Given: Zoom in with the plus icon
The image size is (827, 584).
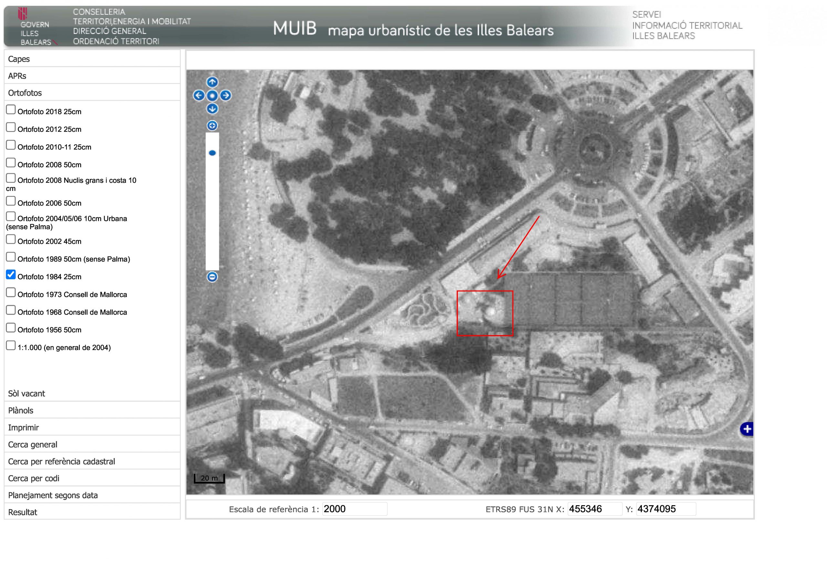Looking at the screenshot, I should coord(212,125).
